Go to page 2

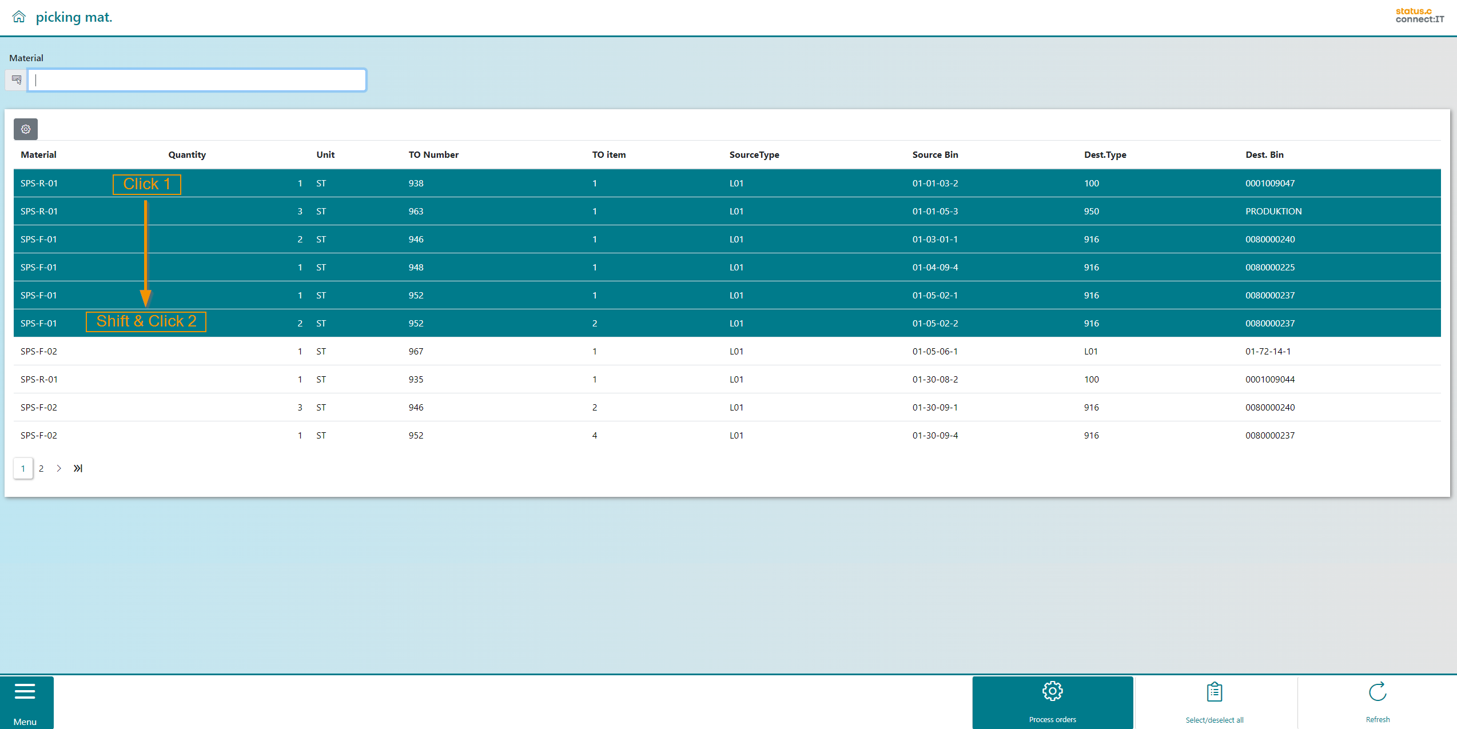click(x=41, y=468)
